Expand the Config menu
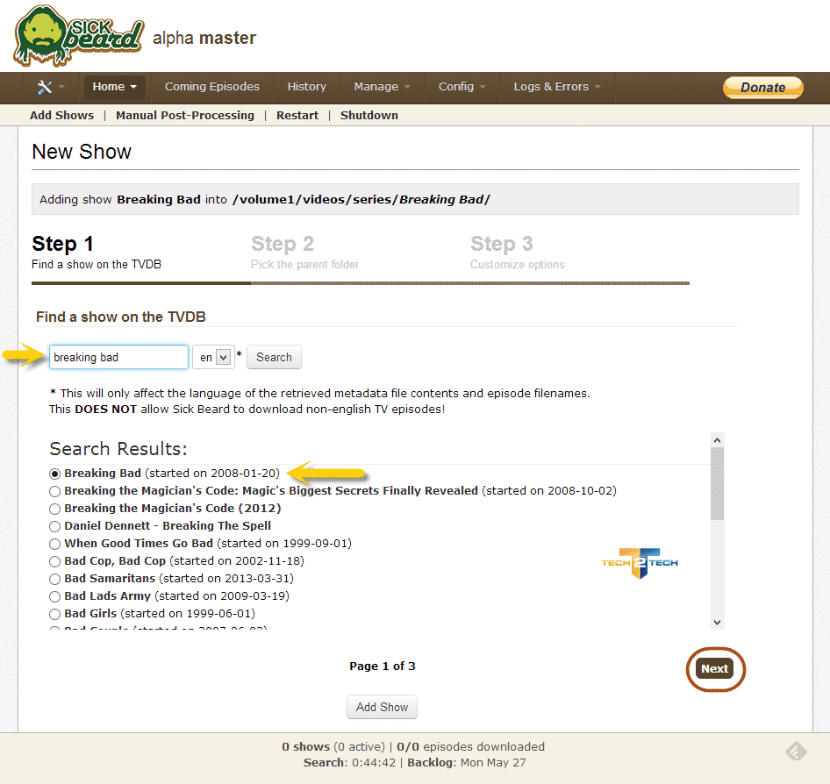The width and height of the screenshot is (830, 784). pos(462,87)
